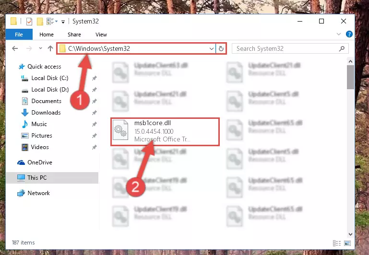The height and width of the screenshot is (255, 369).
Task: Click the pin icon beside Local Disk (C:)
Action: click(95, 78)
